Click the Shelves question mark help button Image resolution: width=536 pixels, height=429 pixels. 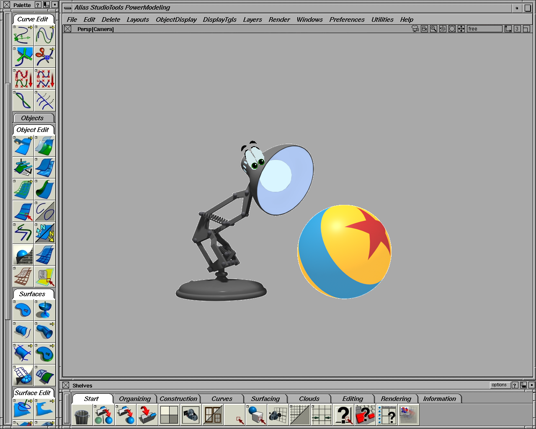[515, 385]
